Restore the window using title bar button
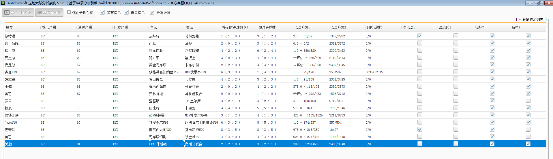Image resolution: width=553 pixels, height=159 pixels. [x=539, y=3]
